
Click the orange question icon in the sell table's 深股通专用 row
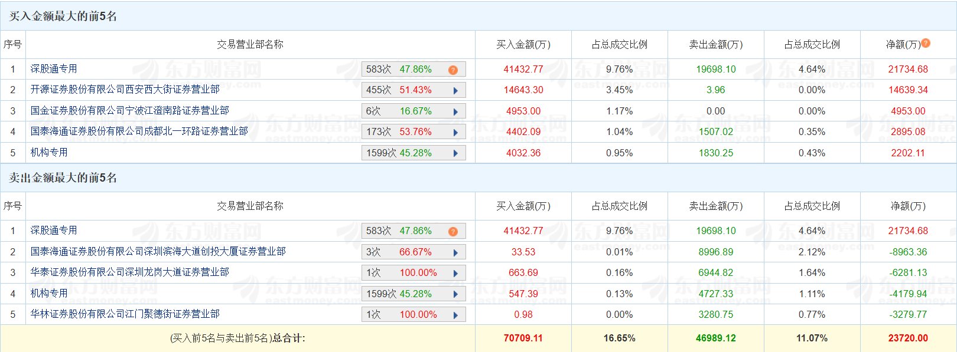click(x=453, y=232)
